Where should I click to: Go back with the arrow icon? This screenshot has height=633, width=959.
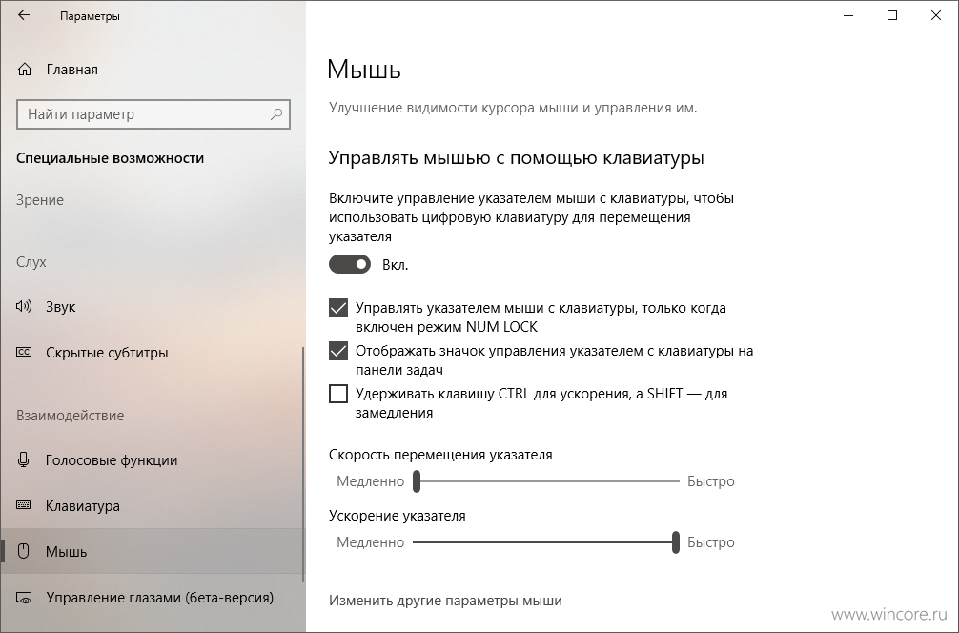click(x=24, y=16)
